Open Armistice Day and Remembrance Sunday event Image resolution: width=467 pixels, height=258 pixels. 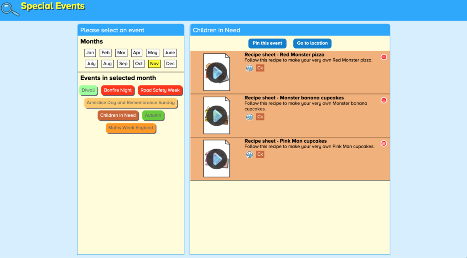(x=131, y=103)
